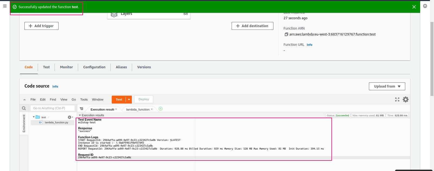Click the 'Instance ID is started' log line
434x171 pixels.
click(111, 143)
